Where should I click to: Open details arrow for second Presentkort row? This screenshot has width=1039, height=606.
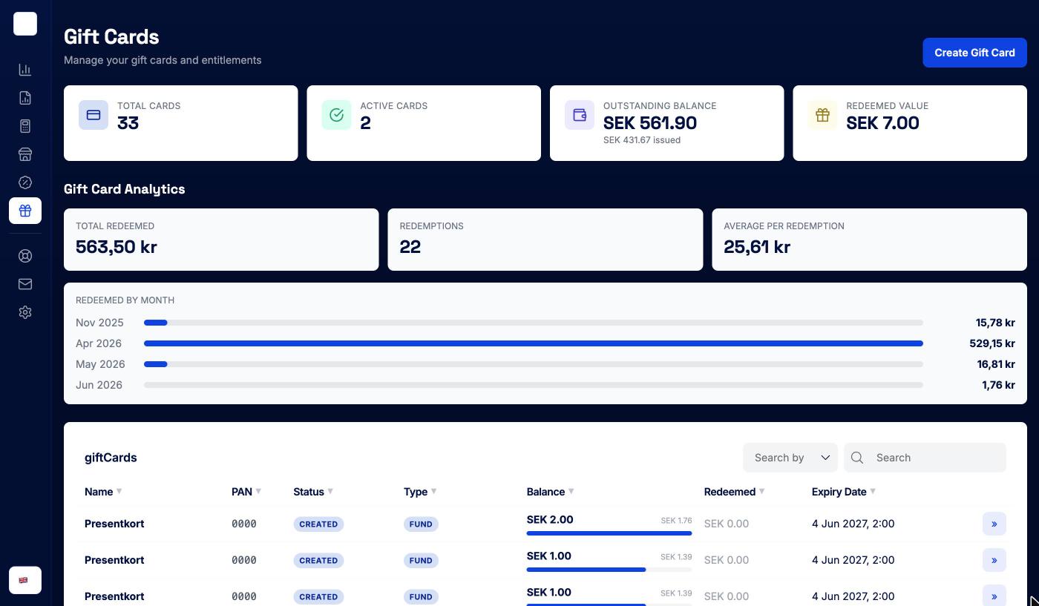coord(994,560)
